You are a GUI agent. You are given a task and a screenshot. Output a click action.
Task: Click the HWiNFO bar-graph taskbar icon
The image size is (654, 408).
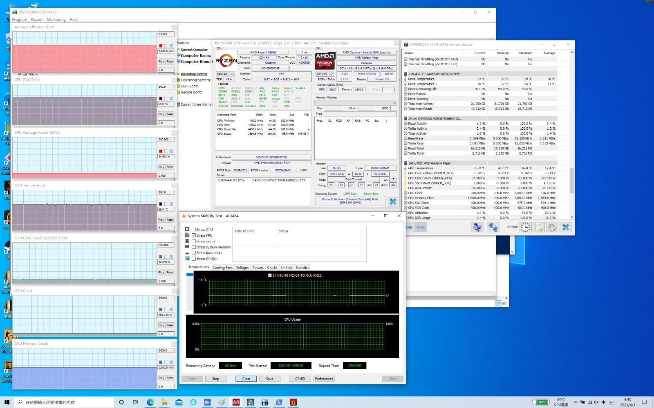pos(265,402)
